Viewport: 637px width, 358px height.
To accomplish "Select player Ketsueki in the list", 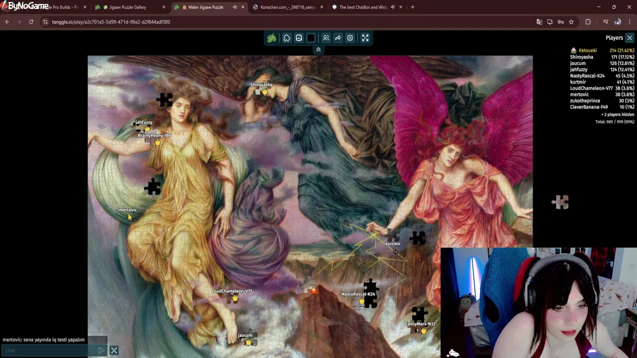I will (x=602, y=51).
